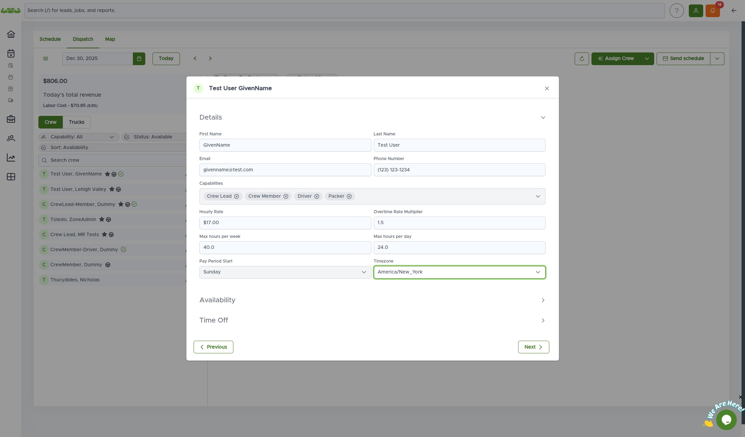Go to next day arrow
The width and height of the screenshot is (745, 437).
click(x=210, y=59)
